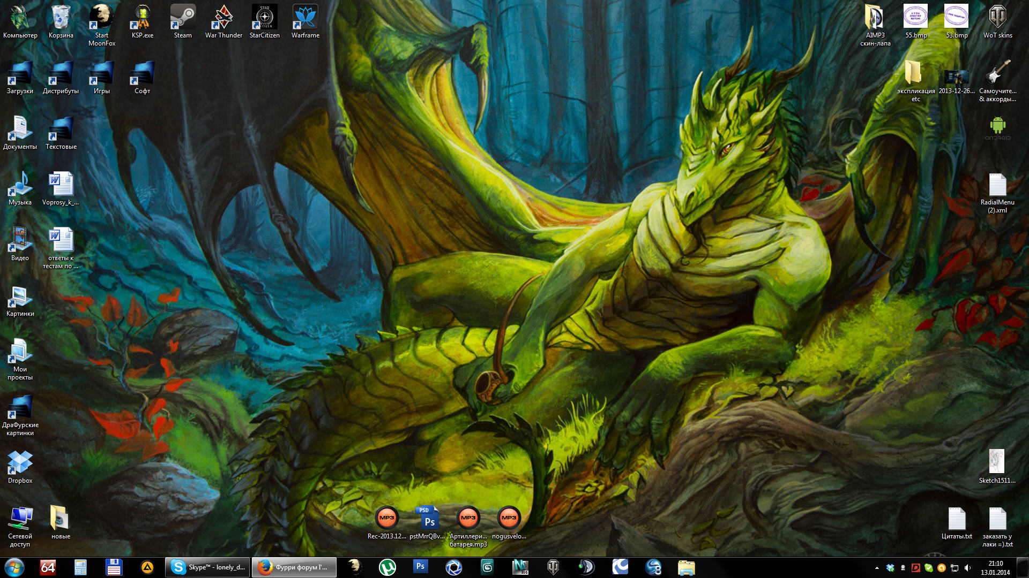Screen dimensions: 1029x578
Task: Open Windows Explorer from the taskbar
Action: coord(686,567)
